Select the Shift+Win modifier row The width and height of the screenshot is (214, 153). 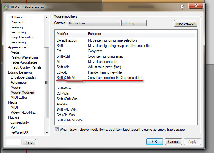click(126, 88)
